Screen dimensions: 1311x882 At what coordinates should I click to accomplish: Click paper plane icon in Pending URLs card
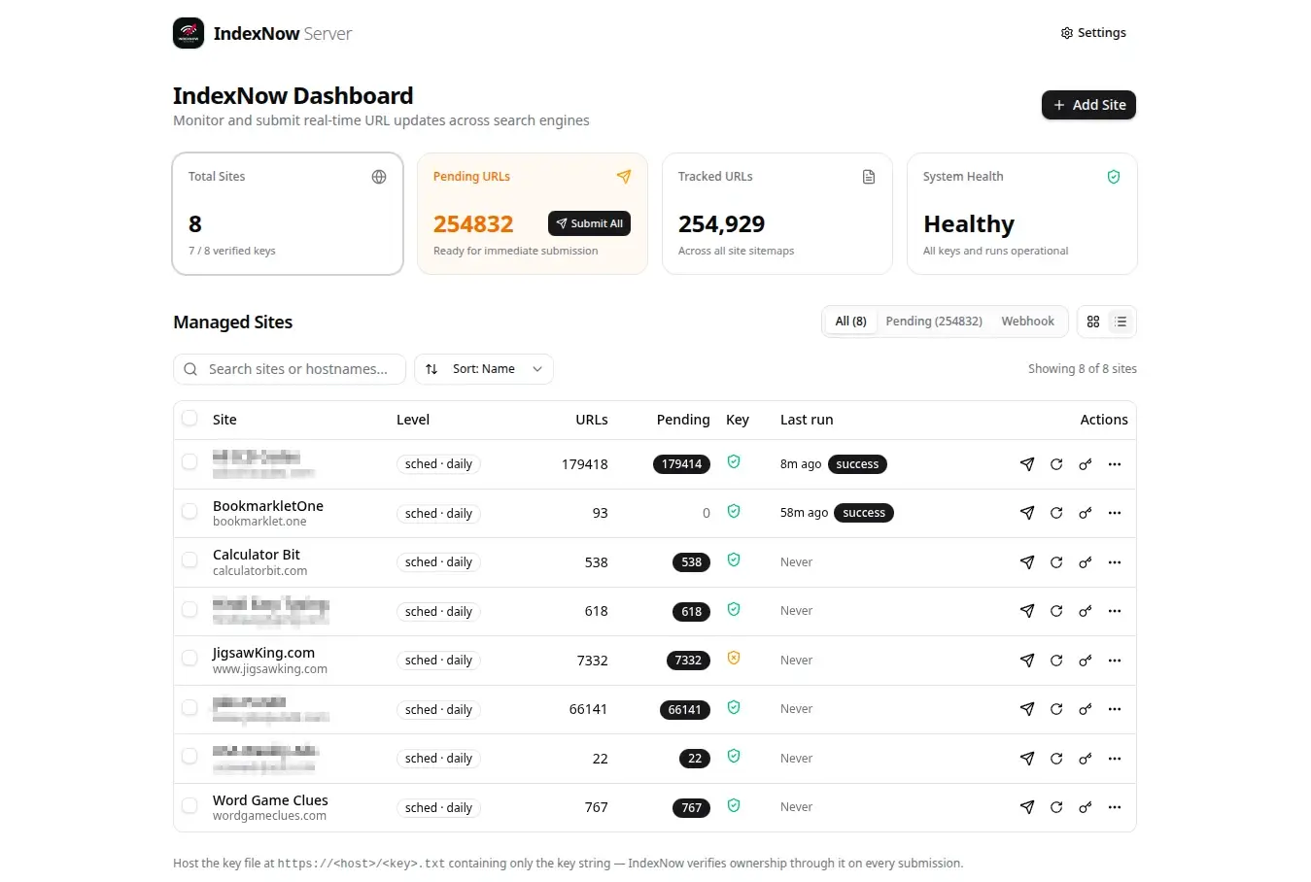tap(624, 177)
